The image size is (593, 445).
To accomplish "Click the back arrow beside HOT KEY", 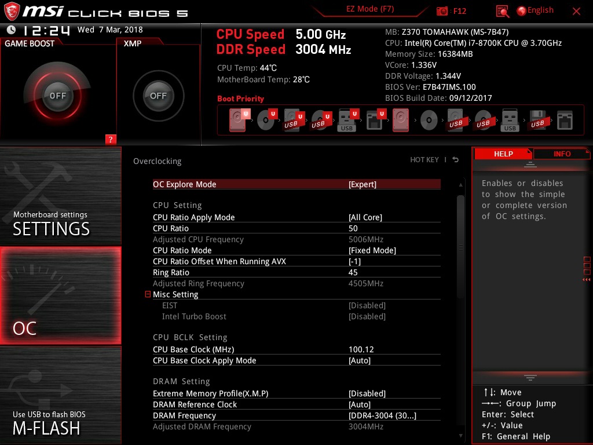I will click(x=456, y=160).
